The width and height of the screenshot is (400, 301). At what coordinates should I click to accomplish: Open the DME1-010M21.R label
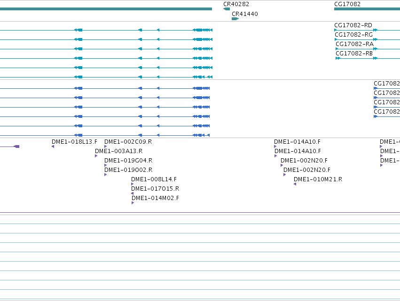pos(318,179)
